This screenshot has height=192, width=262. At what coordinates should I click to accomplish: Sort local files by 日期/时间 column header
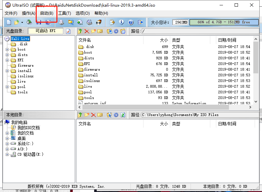[x=235, y=124]
